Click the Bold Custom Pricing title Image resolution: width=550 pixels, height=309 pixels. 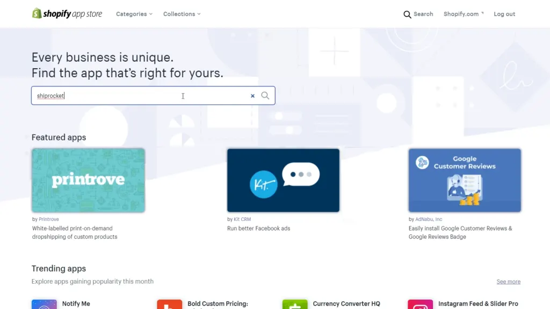218,304
